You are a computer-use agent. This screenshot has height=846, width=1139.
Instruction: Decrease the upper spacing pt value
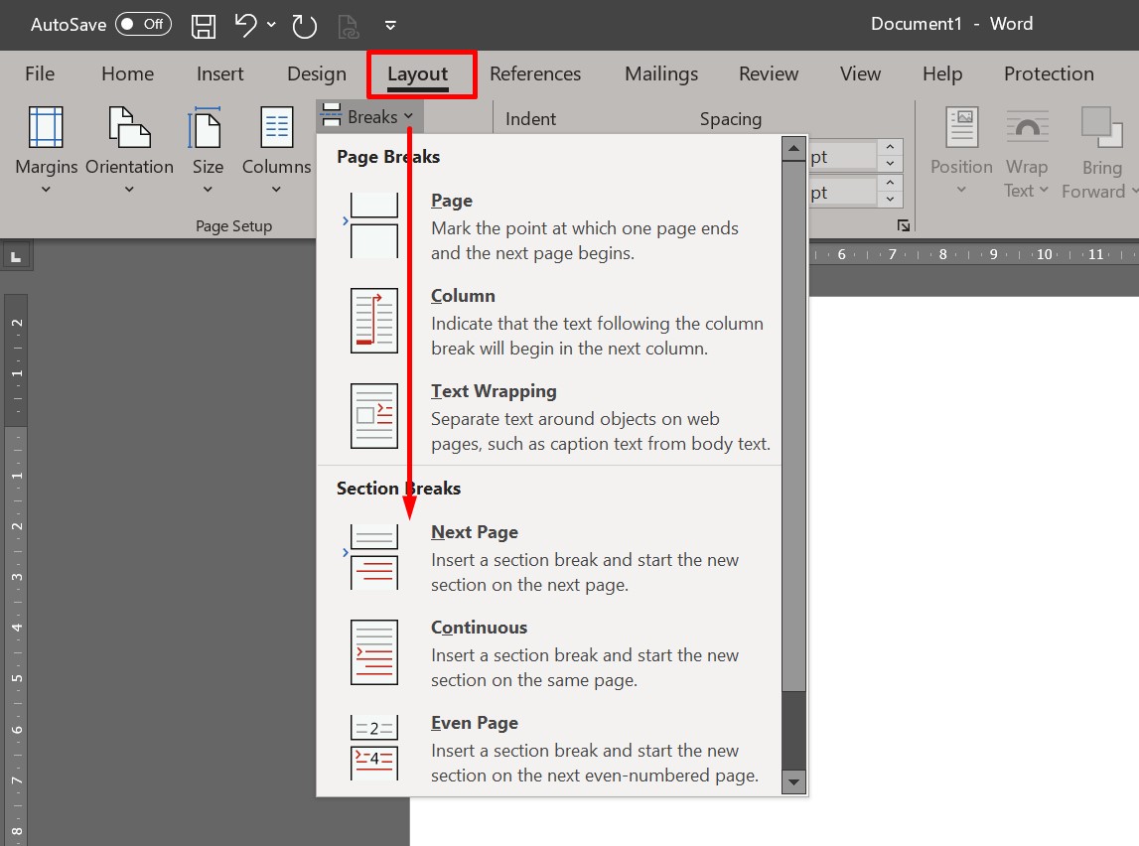coord(890,164)
